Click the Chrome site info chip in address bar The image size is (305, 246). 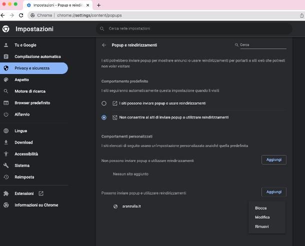[41, 15]
